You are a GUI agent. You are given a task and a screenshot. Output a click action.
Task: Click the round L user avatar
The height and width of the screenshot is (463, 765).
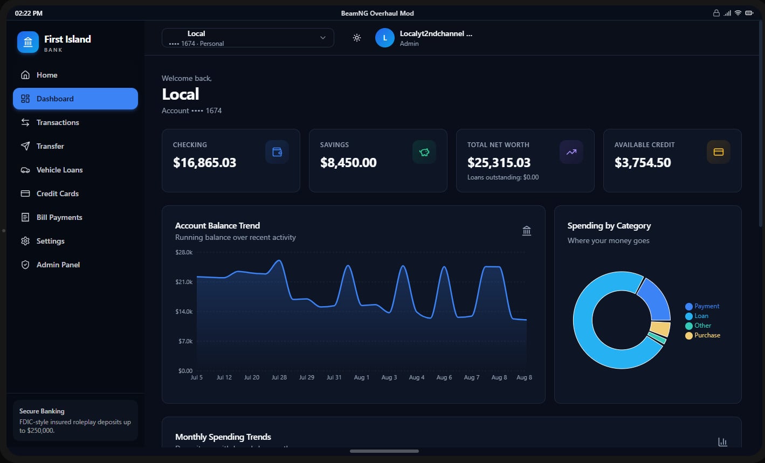pos(385,38)
